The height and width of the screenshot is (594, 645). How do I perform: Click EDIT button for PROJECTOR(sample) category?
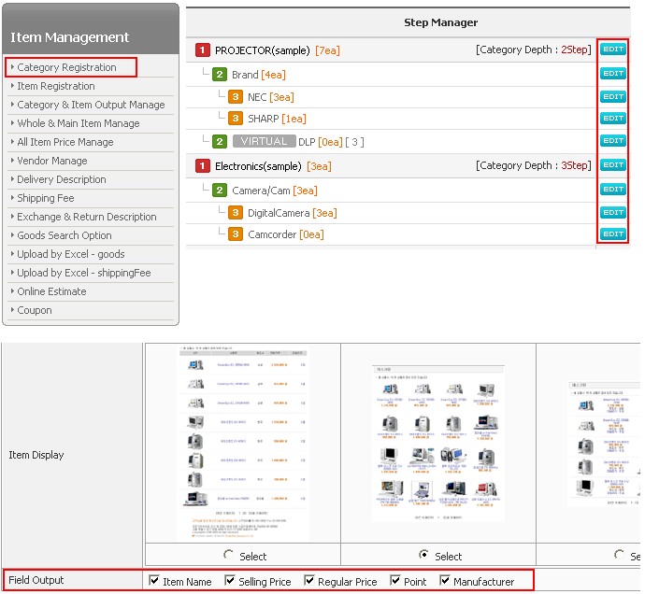coord(612,49)
